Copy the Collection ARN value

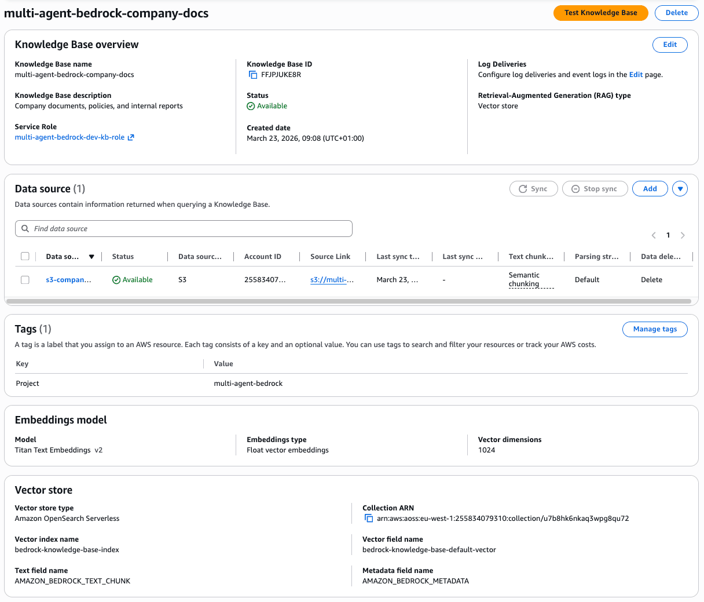pos(368,519)
